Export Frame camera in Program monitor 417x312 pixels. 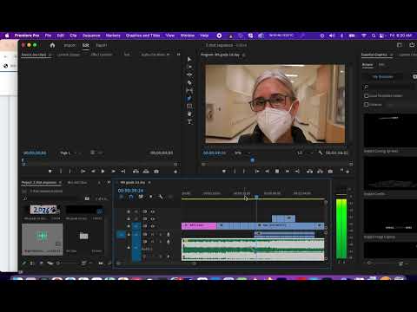pyautogui.click(x=330, y=172)
